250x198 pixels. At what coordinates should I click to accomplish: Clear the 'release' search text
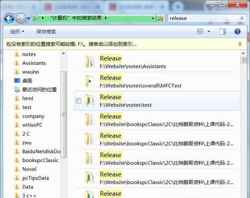pyautogui.click(x=242, y=18)
